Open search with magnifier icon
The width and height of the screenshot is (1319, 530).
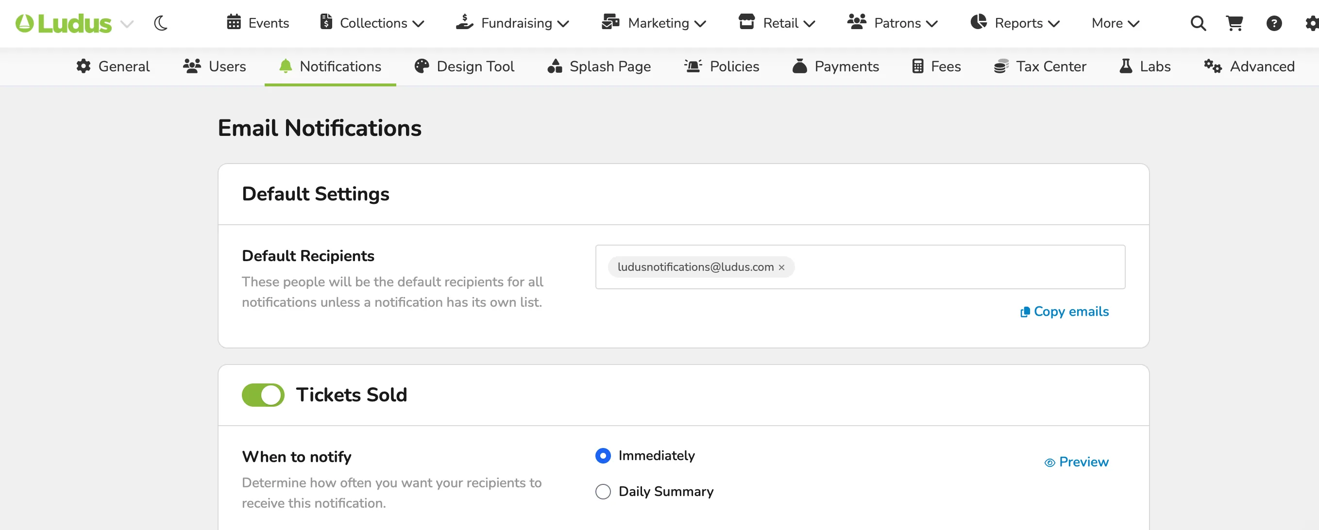click(x=1198, y=23)
